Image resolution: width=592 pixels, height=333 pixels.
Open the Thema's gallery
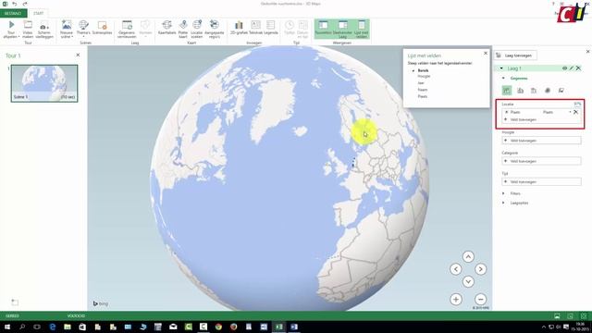[x=83, y=30]
